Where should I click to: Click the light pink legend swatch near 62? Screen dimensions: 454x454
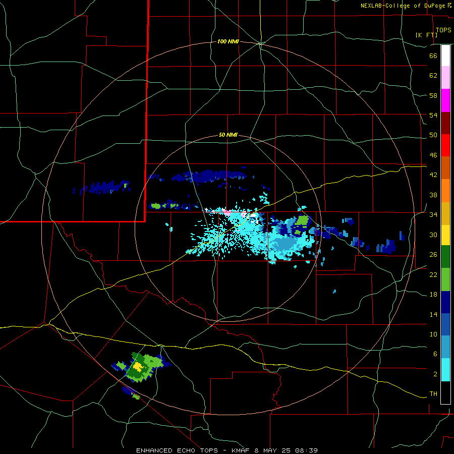(445, 77)
